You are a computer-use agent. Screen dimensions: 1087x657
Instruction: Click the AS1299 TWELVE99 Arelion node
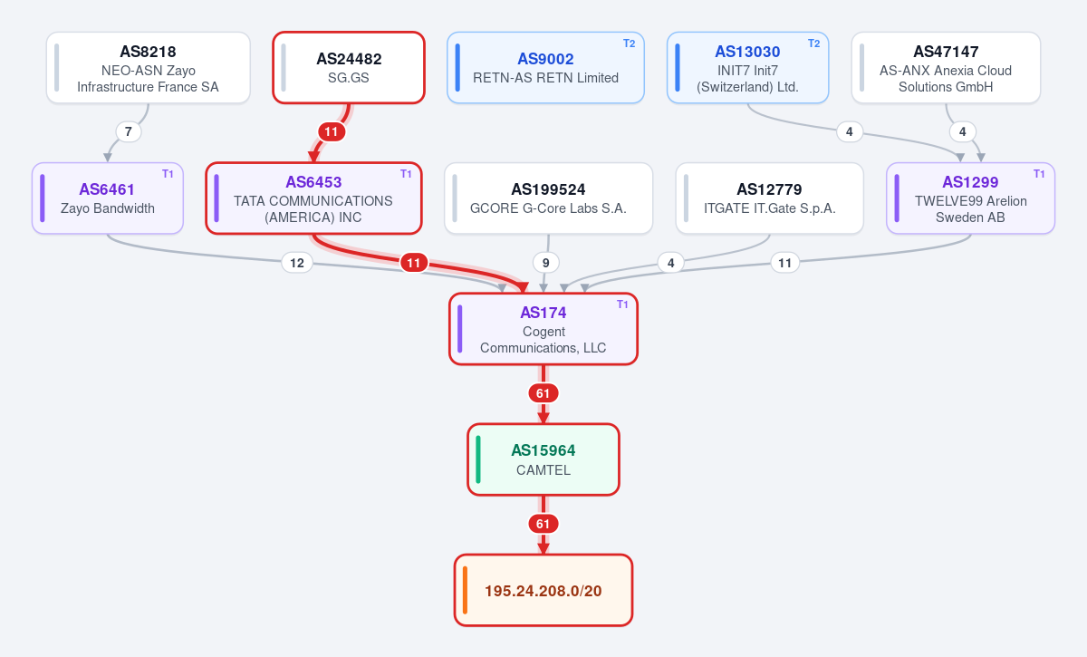pos(970,198)
